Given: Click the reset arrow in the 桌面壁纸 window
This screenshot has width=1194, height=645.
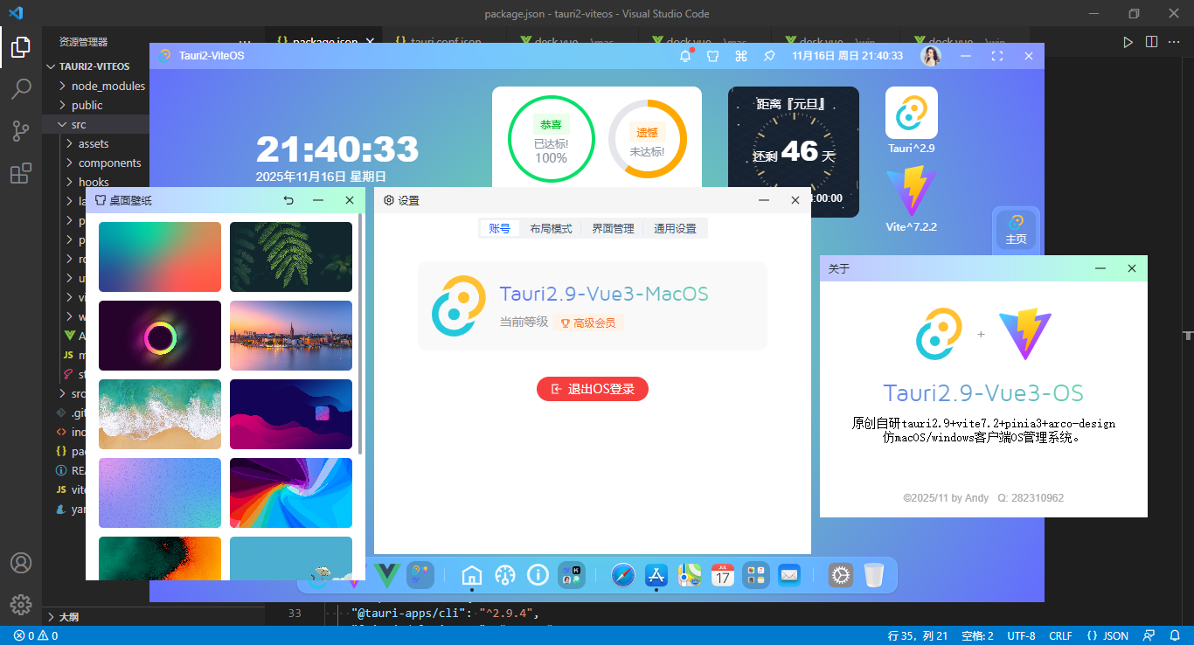Looking at the screenshot, I should (x=288, y=200).
